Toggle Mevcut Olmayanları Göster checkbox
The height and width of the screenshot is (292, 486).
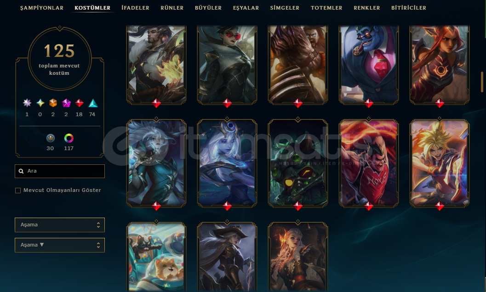(18, 191)
